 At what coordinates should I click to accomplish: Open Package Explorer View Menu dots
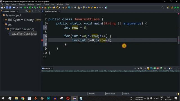pos(33,11)
